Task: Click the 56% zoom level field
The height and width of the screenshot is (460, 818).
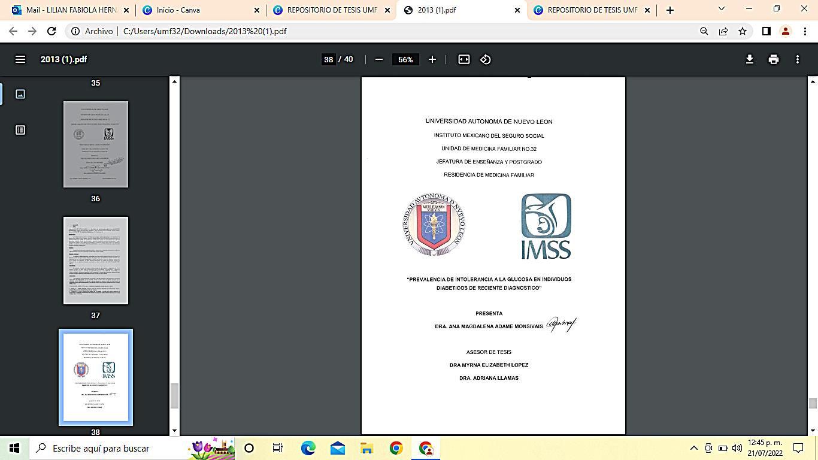Action: [405, 59]
